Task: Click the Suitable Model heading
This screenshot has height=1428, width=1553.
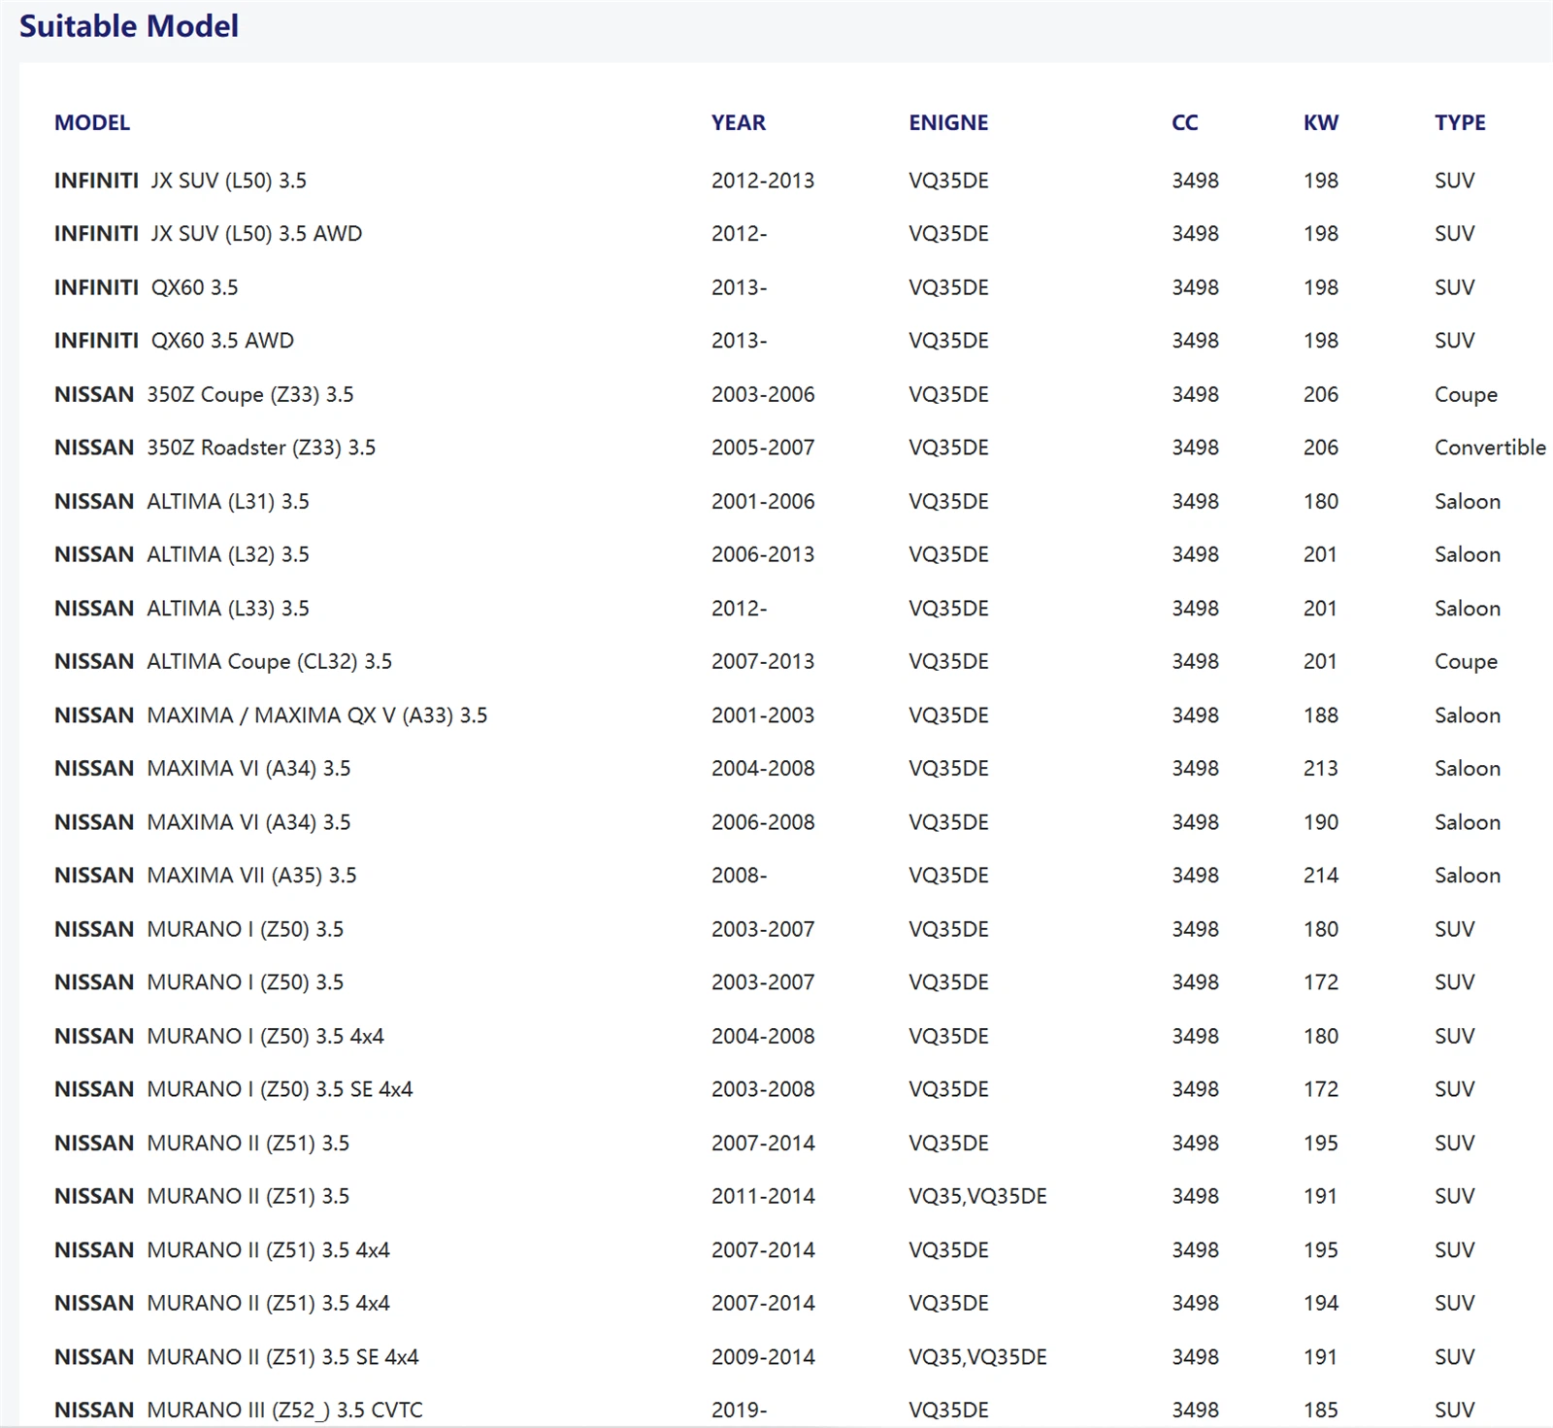Action: point(129,26)
